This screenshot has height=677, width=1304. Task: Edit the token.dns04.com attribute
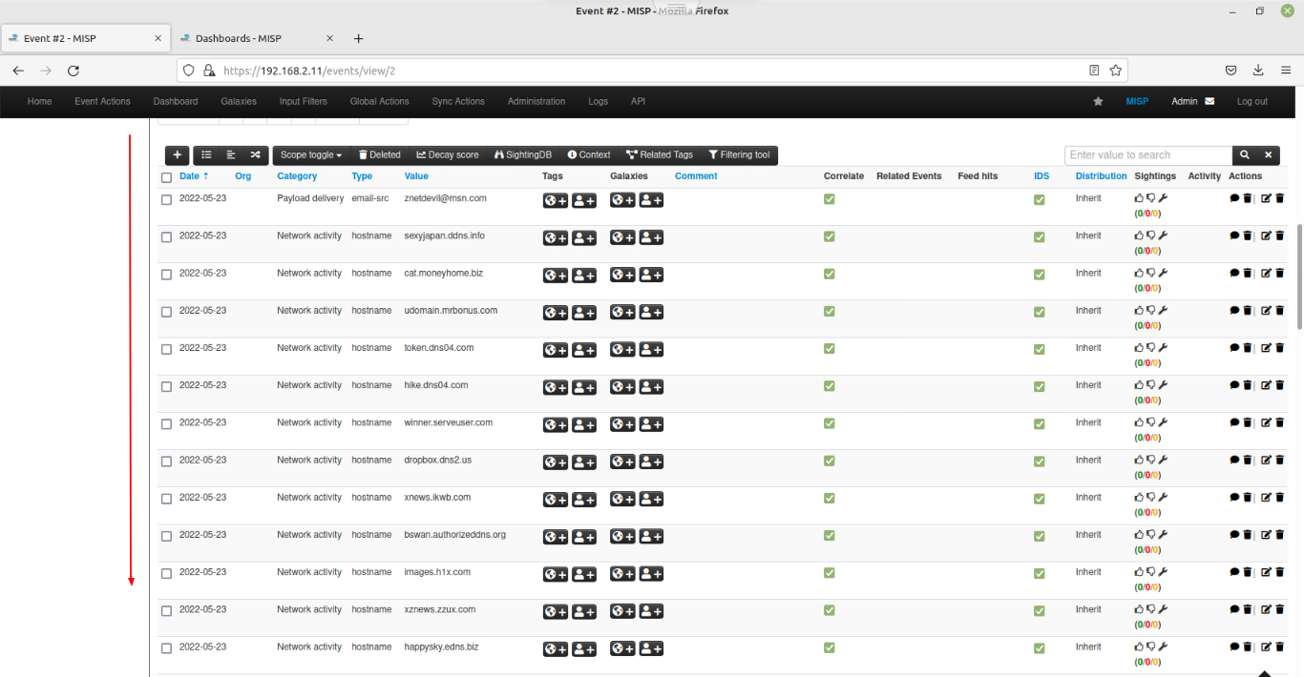pos(1266,348)
